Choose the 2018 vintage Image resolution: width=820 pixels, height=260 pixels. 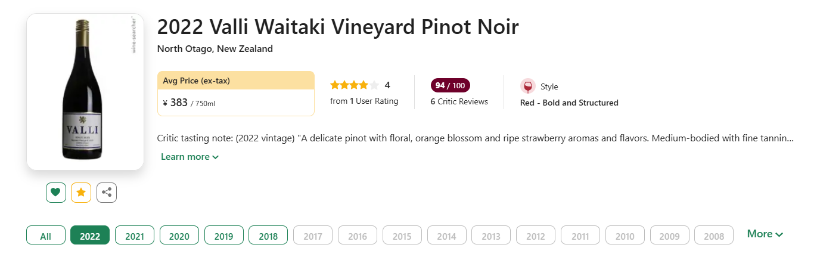[268, 236]
